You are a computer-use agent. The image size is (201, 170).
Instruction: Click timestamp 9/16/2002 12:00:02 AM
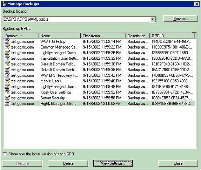pos(102,103)
